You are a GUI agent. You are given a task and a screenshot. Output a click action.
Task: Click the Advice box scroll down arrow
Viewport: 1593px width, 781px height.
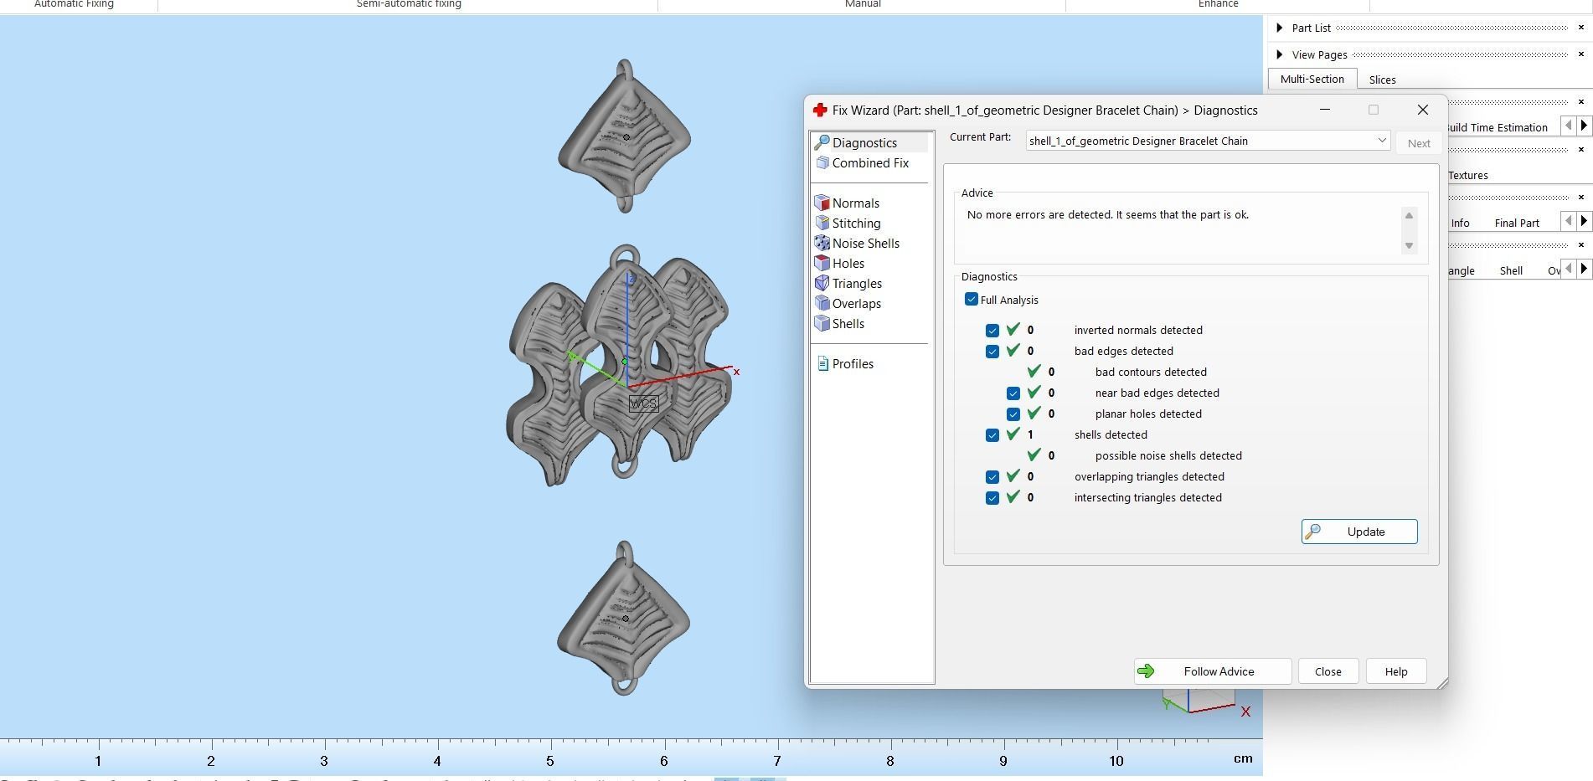tap(1409, 245)
